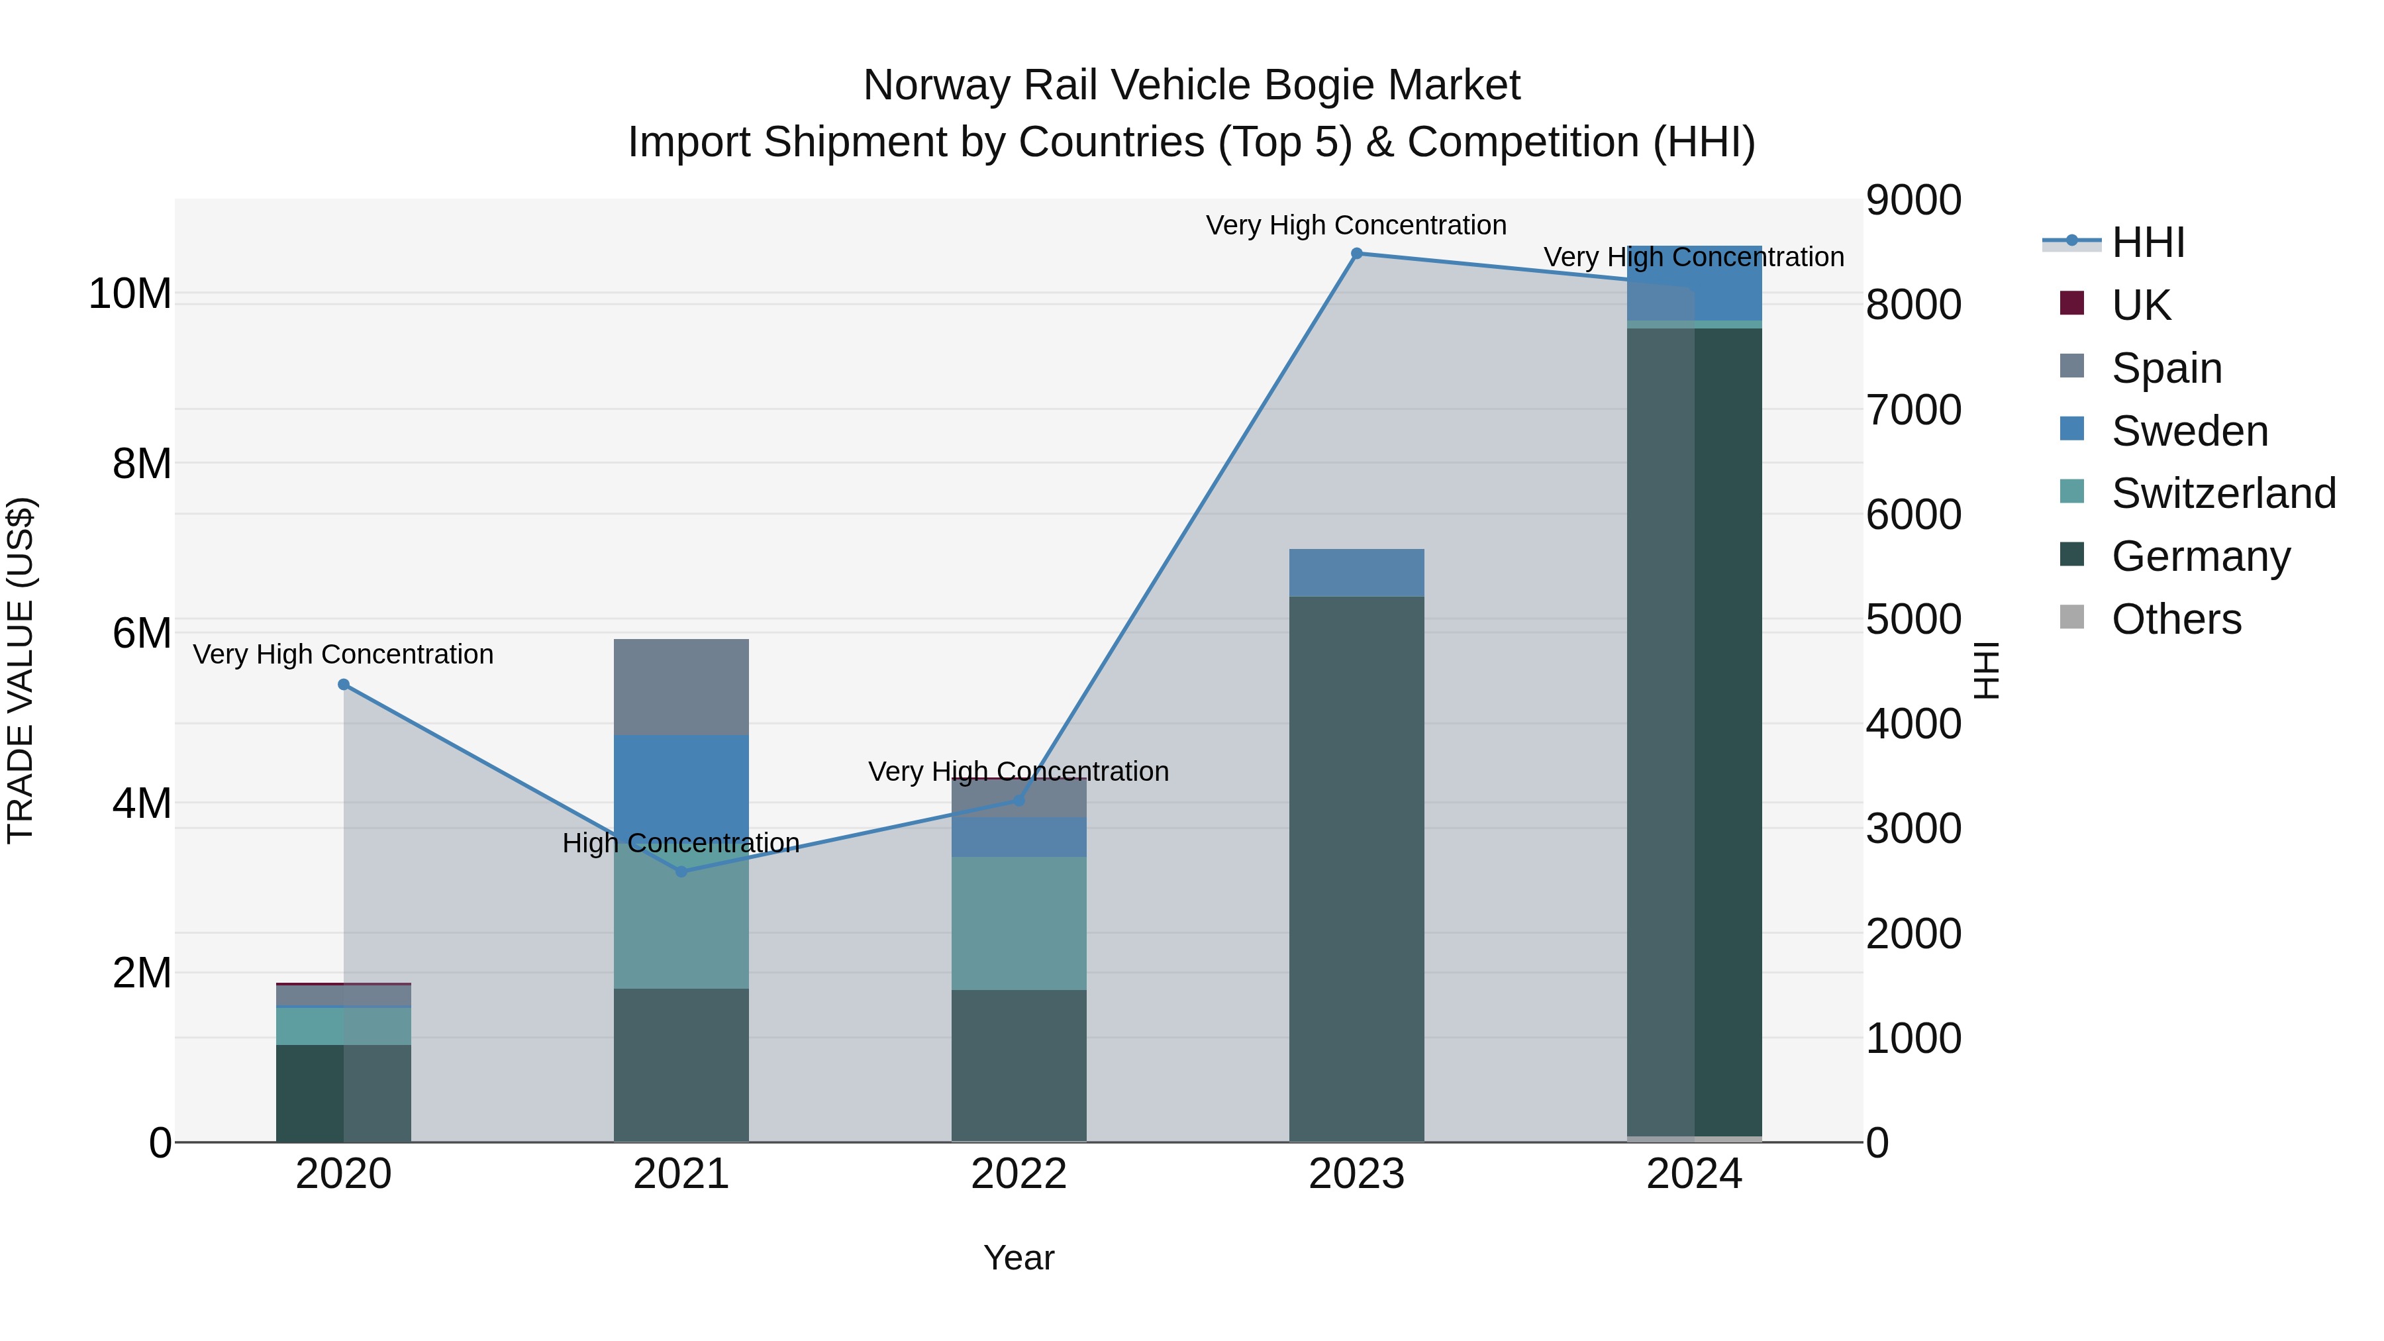Toggle the HHI legend entry

2114,242
